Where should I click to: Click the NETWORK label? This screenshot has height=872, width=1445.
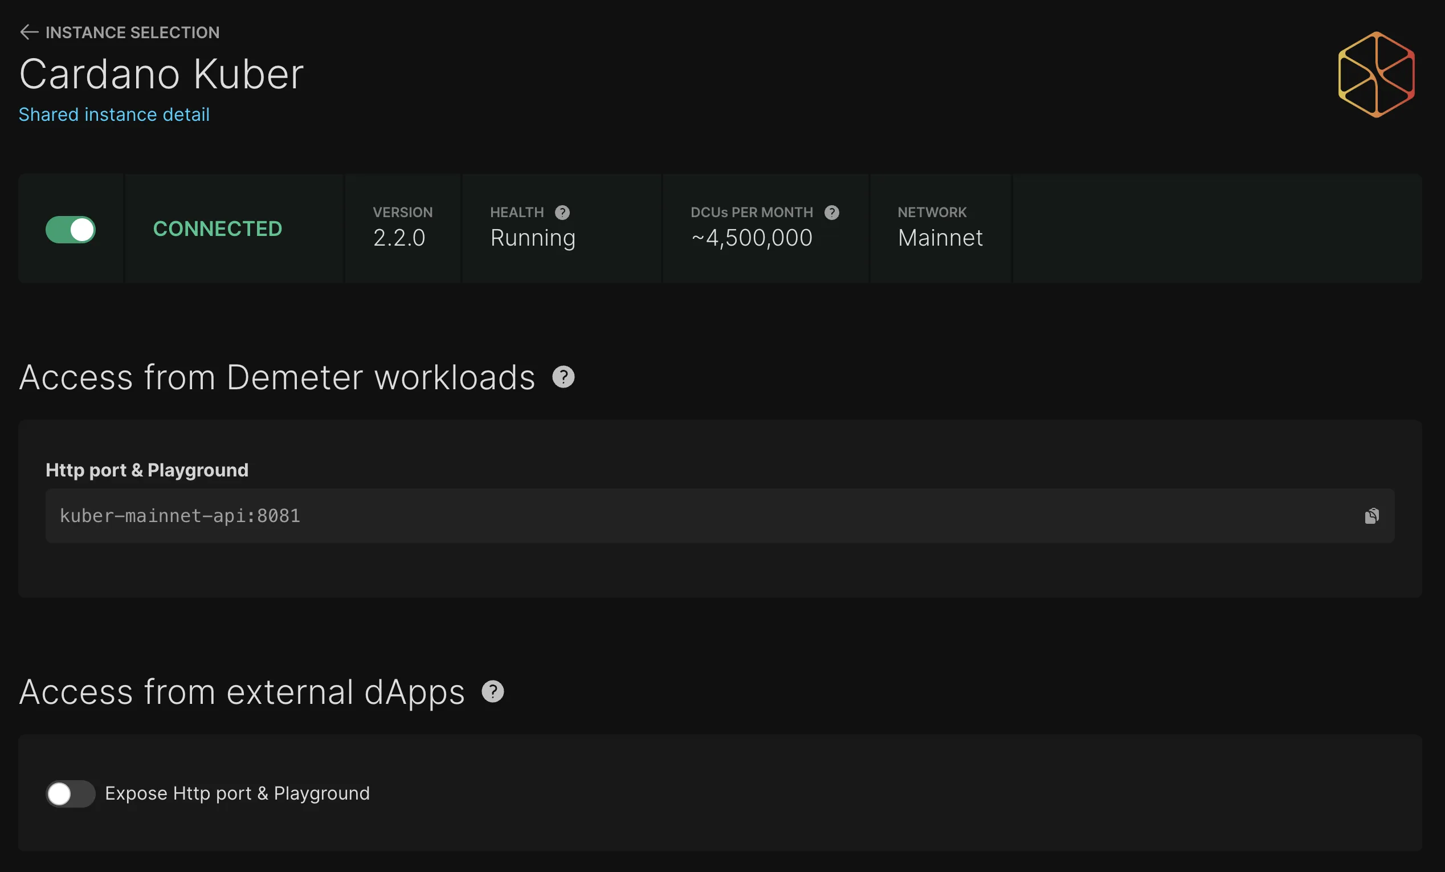[x=932, y=212]
